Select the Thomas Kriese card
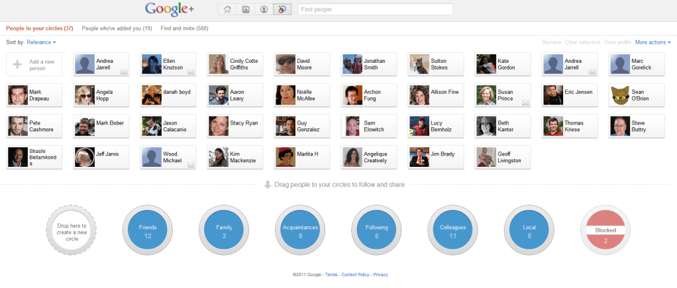677x288 pixels. point(570,126)
